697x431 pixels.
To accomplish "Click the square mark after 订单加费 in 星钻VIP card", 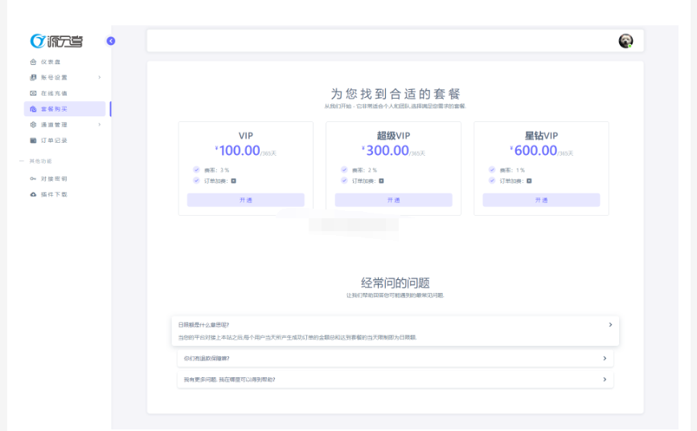I will [x=529, y=181].
